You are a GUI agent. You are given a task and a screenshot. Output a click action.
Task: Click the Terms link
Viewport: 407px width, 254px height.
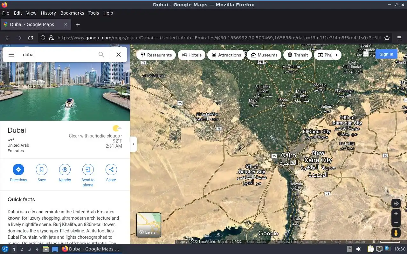321,242
